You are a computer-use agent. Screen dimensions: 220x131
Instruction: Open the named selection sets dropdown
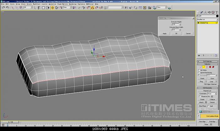[x=116, y=7]
